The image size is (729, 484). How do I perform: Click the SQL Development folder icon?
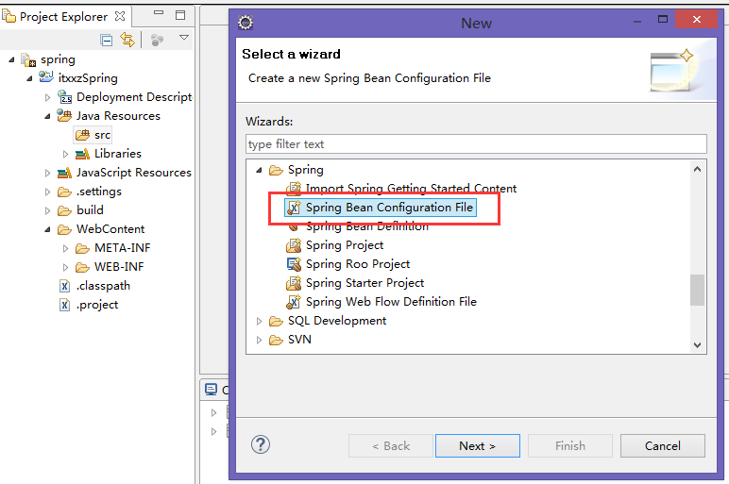(x=276, y=322)
